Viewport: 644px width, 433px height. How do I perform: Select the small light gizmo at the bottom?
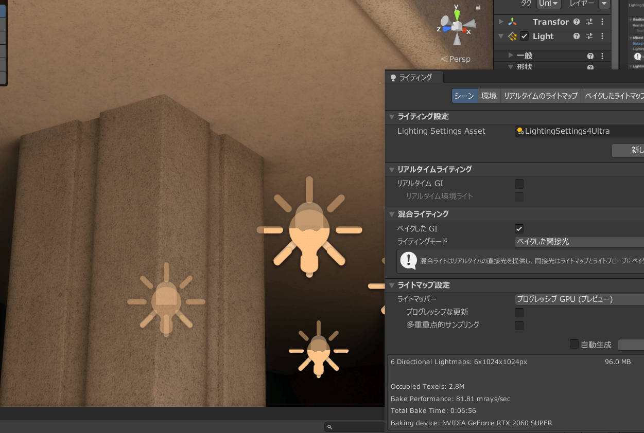coord(319,350)
